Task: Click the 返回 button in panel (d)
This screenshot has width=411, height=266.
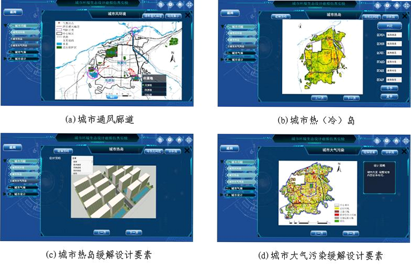Action: [229, 148]
